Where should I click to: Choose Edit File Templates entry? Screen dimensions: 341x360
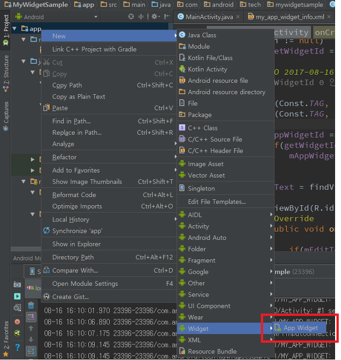pos(226,202)
